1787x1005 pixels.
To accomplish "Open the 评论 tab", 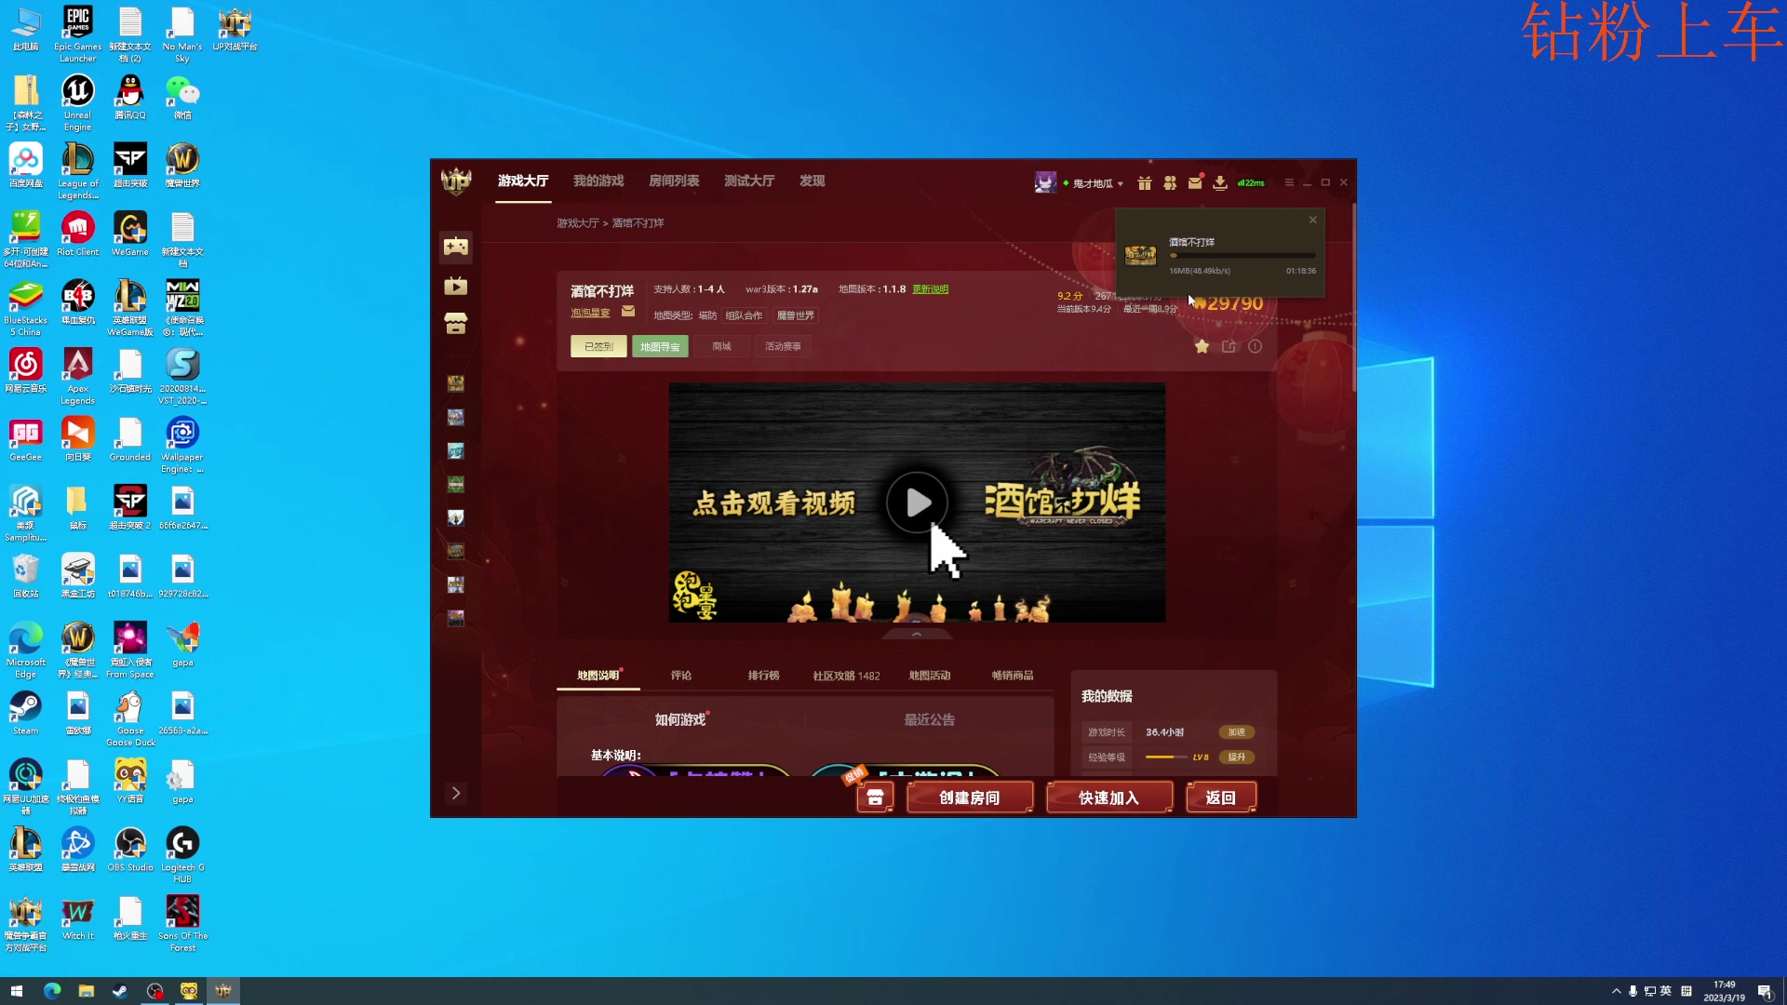I will [x=681, y=676].
